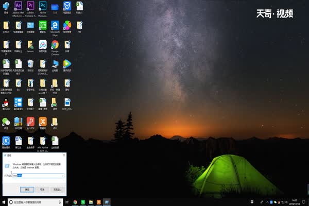Select the Win Adobe cc 2018 folder
The image size is (309, 206).
43,144
